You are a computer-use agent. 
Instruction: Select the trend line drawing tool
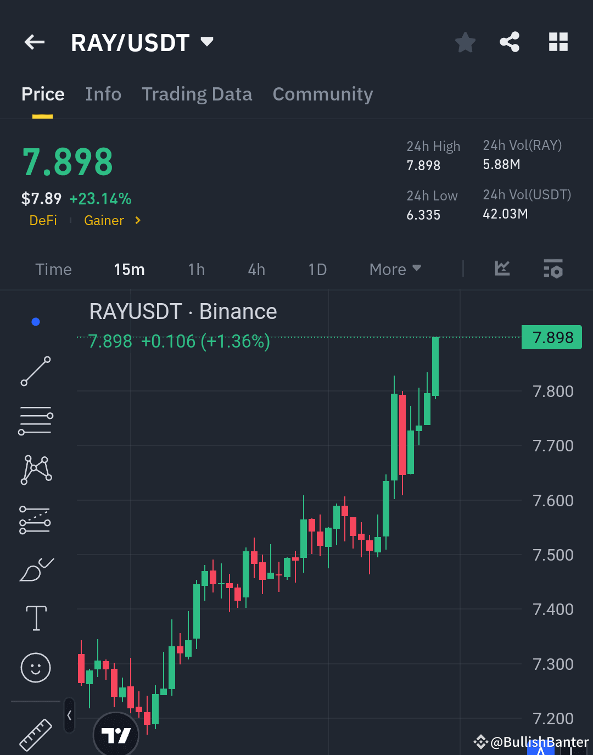[36, 371]
